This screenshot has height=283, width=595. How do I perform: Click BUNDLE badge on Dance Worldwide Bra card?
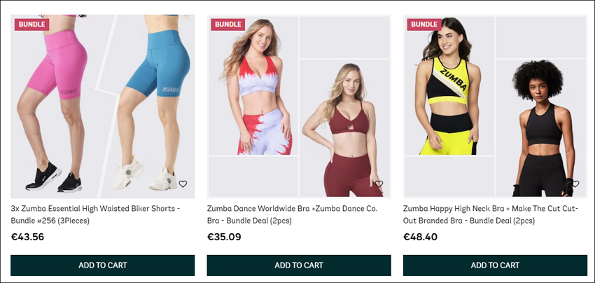pos(228,25)
